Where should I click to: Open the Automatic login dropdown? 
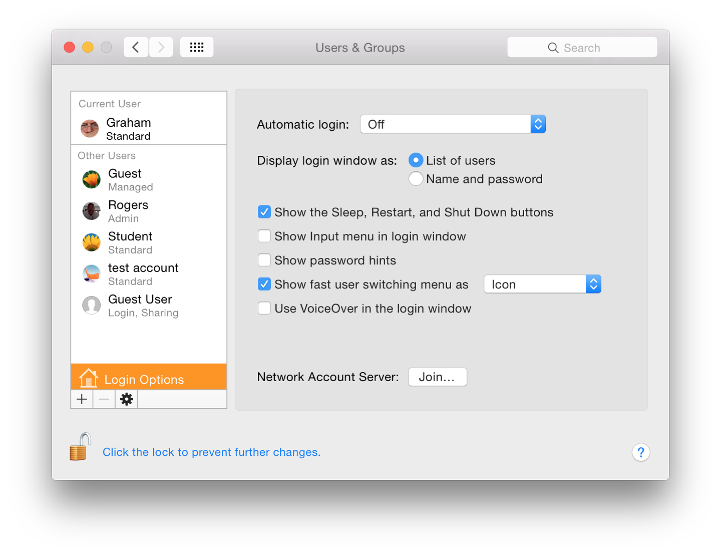[x=453, y=124]
